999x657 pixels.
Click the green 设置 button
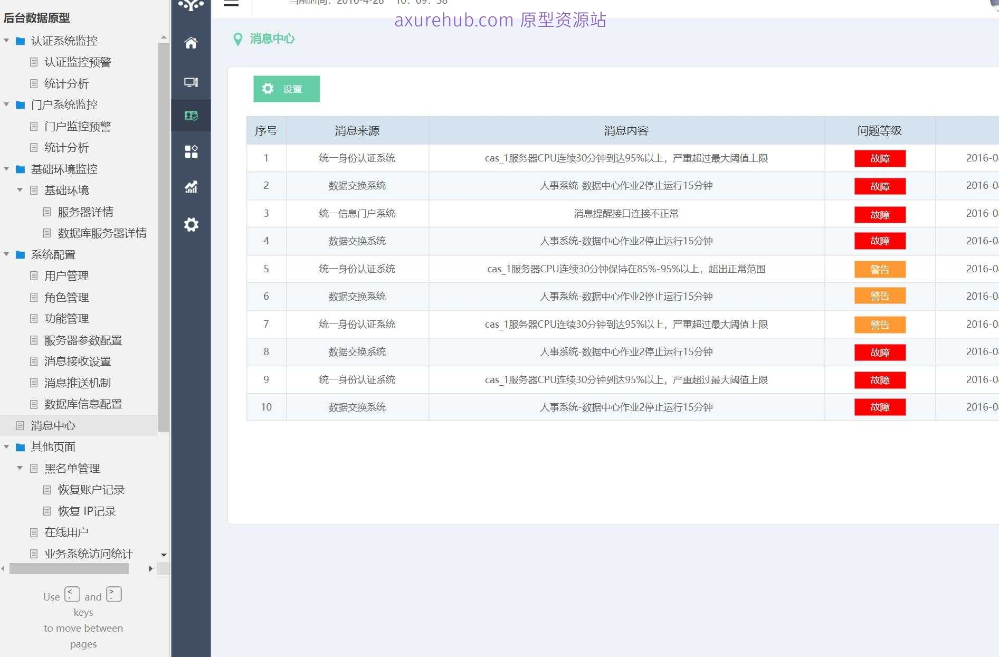287,89
